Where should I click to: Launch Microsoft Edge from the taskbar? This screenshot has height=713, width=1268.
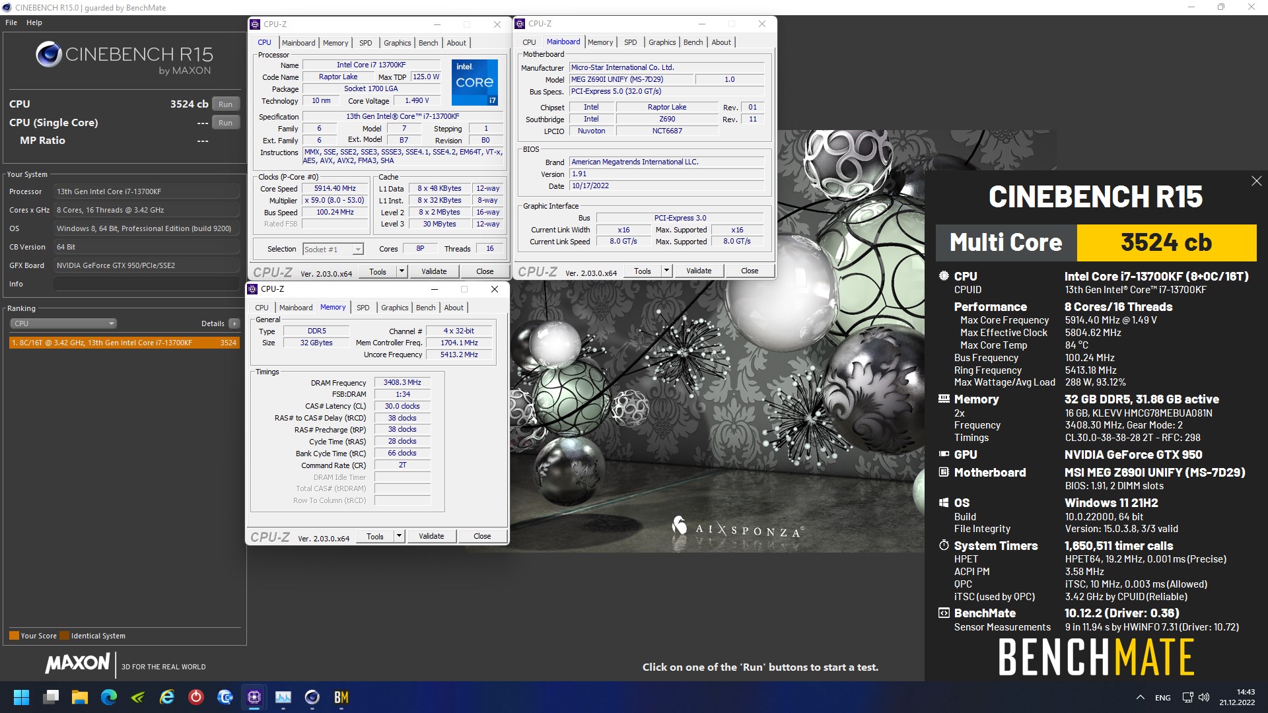tap(109, 697)
